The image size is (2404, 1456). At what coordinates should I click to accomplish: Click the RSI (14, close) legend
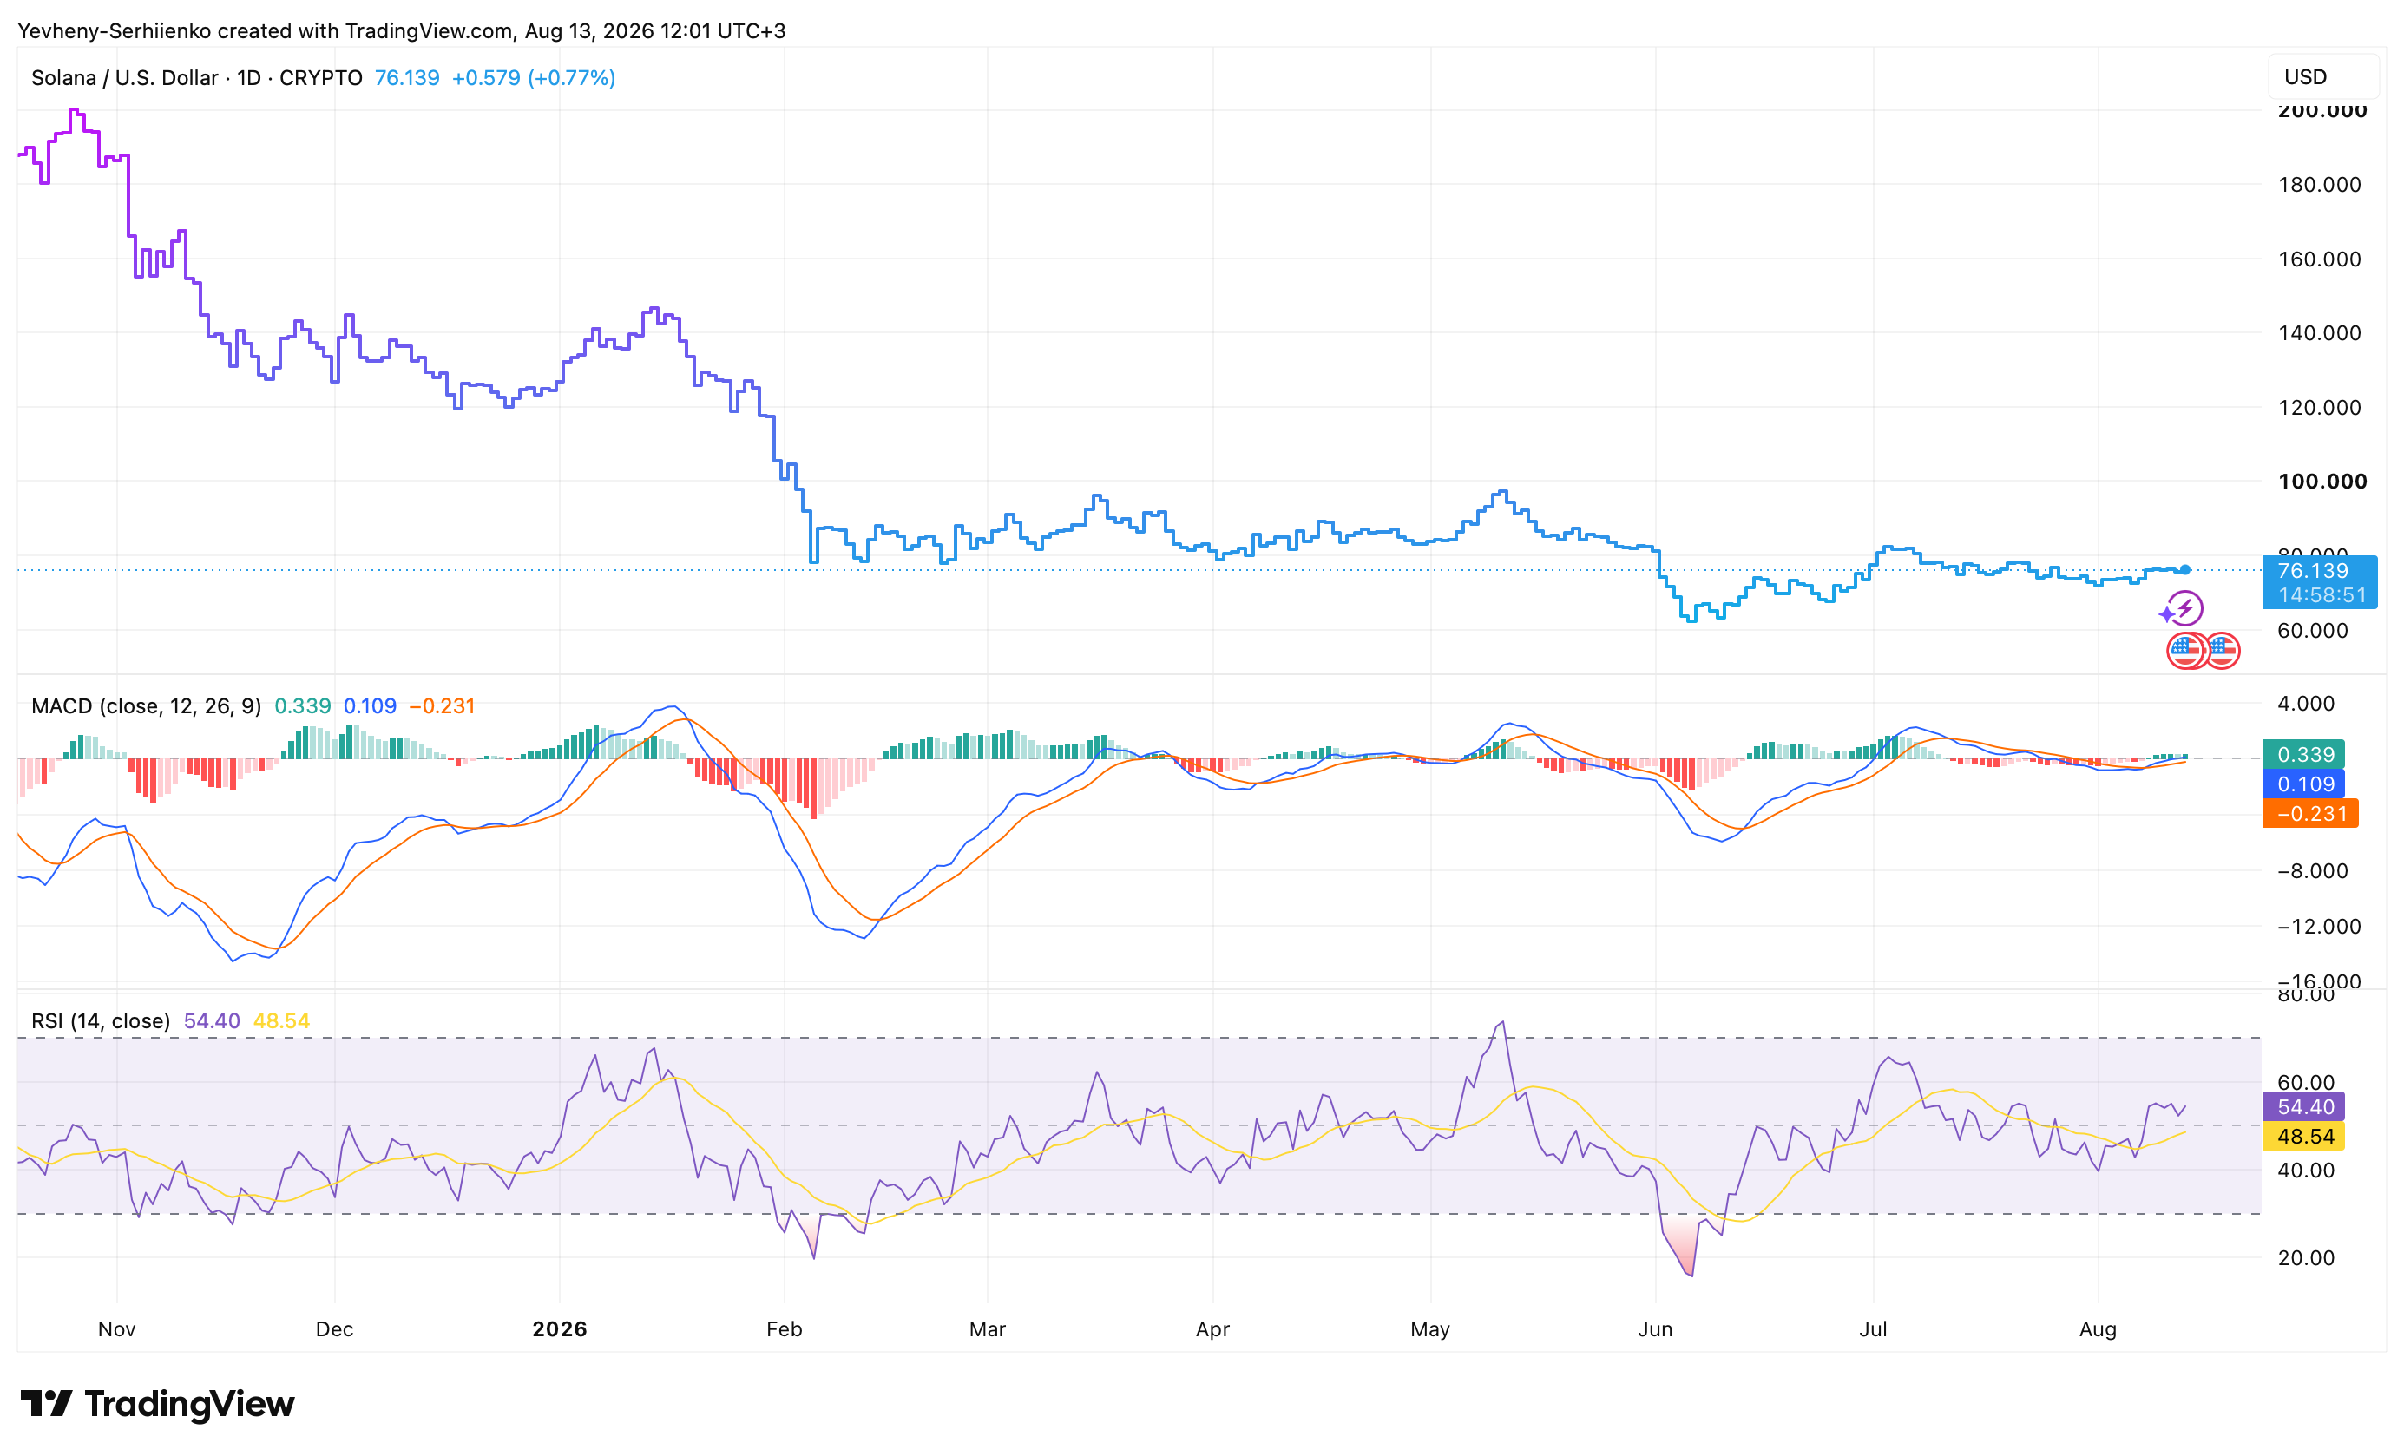click(x=101, y=1021)
